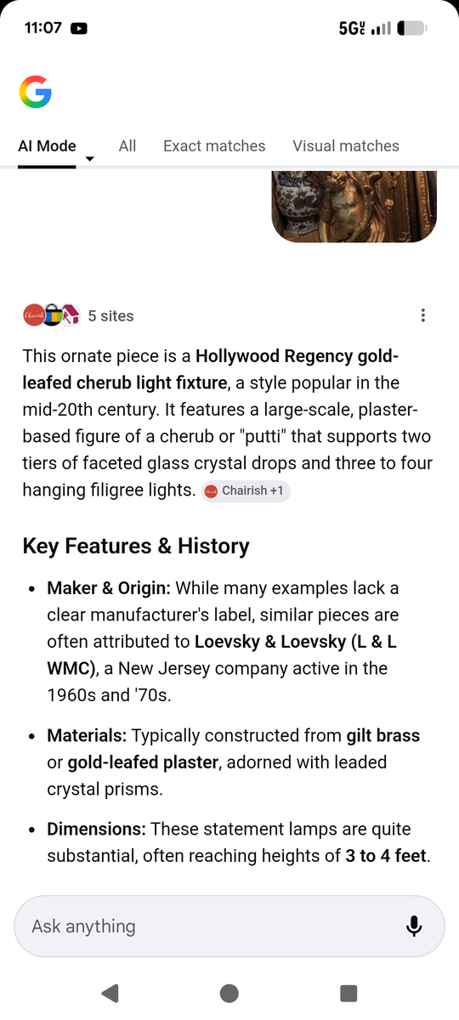Open the Chairish +1 citation chip
The width and height of the screenshot is (459, 1020).
pyautogui.click(x=246, y=491)
